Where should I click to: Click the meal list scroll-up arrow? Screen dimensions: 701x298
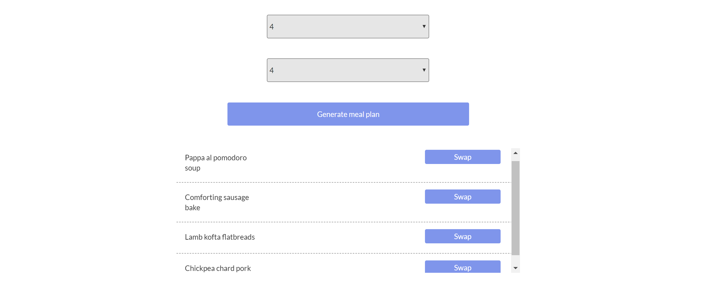515,153
